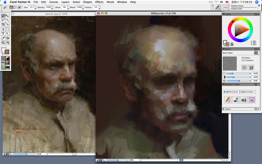Open the Size slider popup arrow
The width and height of the screenshot is (262, 164).
coord(35,8)
